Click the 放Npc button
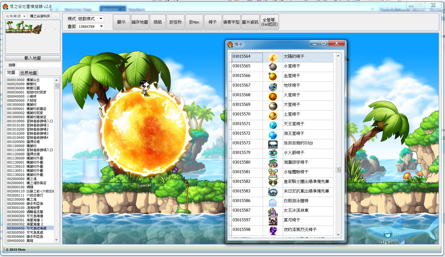The image size is (445, 257). tap(194, 22)
